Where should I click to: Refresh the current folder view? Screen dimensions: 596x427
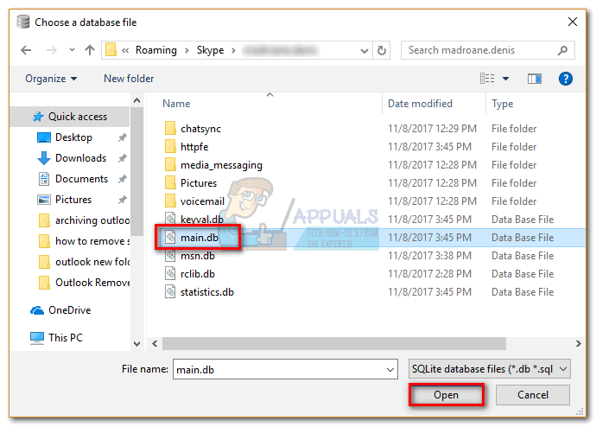tap(382, 50)
